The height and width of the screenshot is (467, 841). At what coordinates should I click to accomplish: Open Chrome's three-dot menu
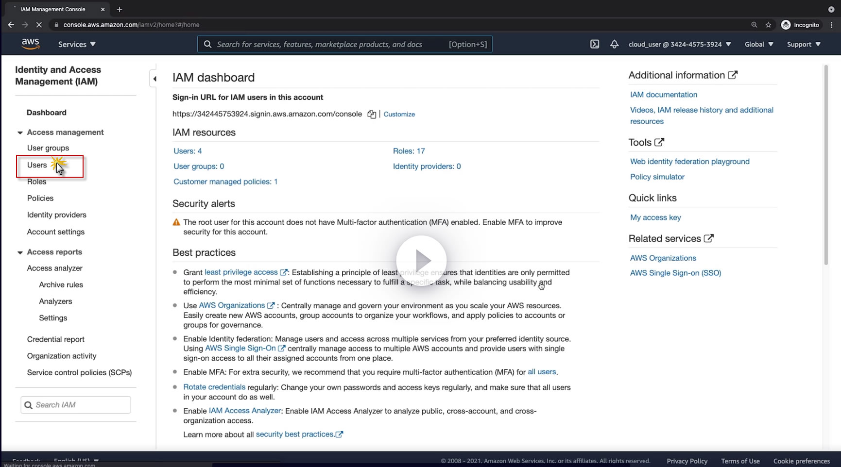(832, 25)
